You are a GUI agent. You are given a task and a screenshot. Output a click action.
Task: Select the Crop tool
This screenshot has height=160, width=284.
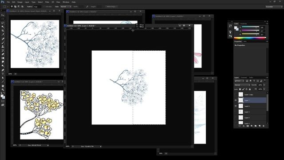pyautogui.click(x=3, y=31)
